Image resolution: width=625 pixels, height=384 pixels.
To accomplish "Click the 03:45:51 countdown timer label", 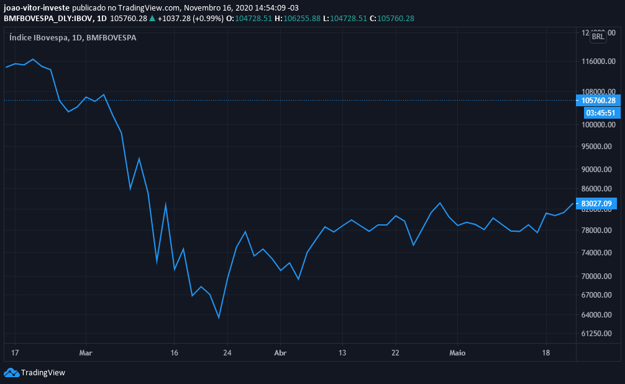I will (x=602, y=113).
